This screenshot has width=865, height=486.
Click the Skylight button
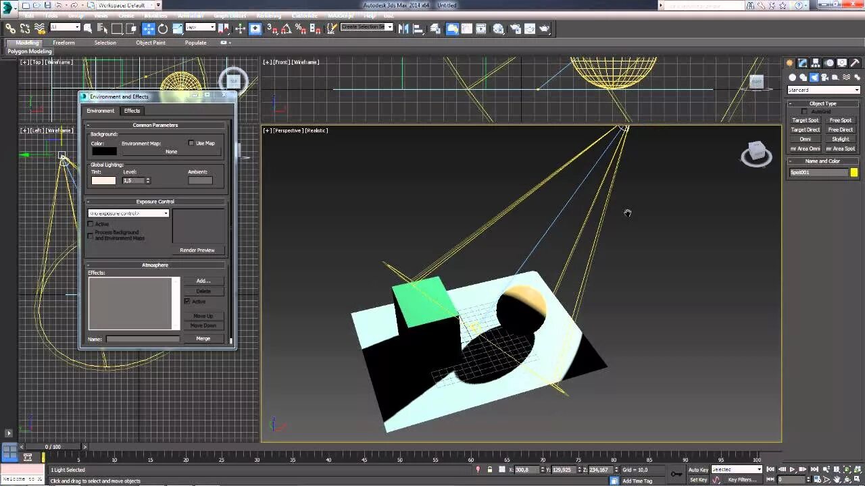pos(841,139)
